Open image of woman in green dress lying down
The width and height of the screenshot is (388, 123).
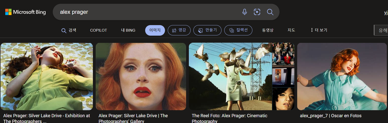[x=47, y=76]
